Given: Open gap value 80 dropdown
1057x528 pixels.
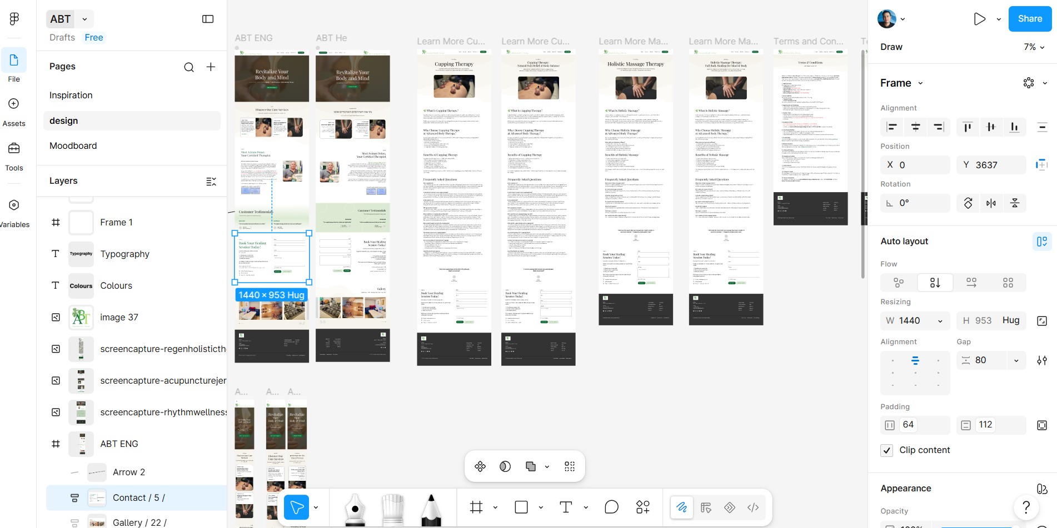Looking at the screenshot, I should click(x=1016, y=360).
